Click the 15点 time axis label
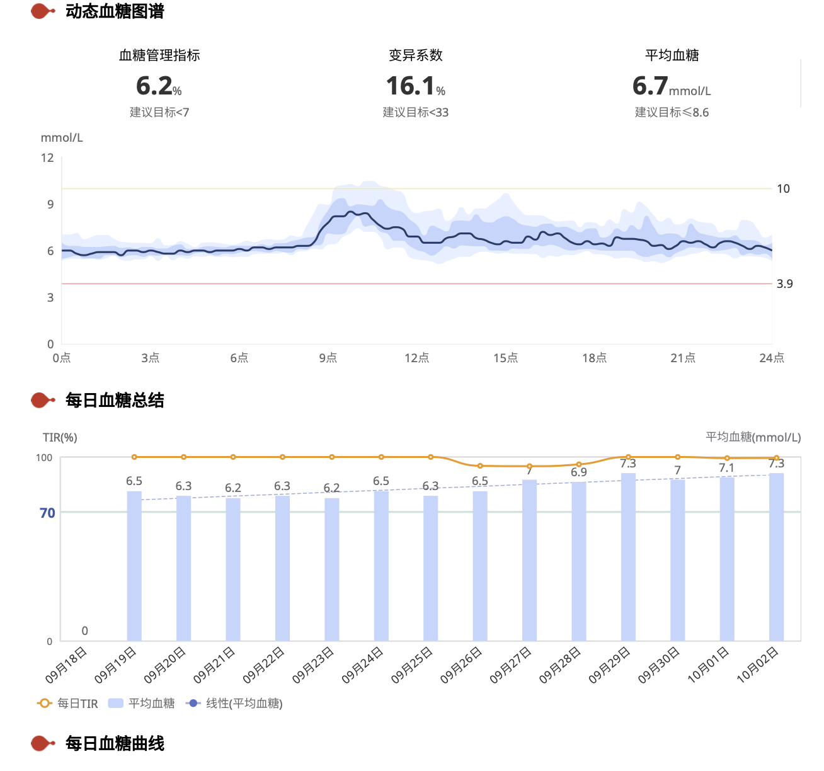 point(506,358)
